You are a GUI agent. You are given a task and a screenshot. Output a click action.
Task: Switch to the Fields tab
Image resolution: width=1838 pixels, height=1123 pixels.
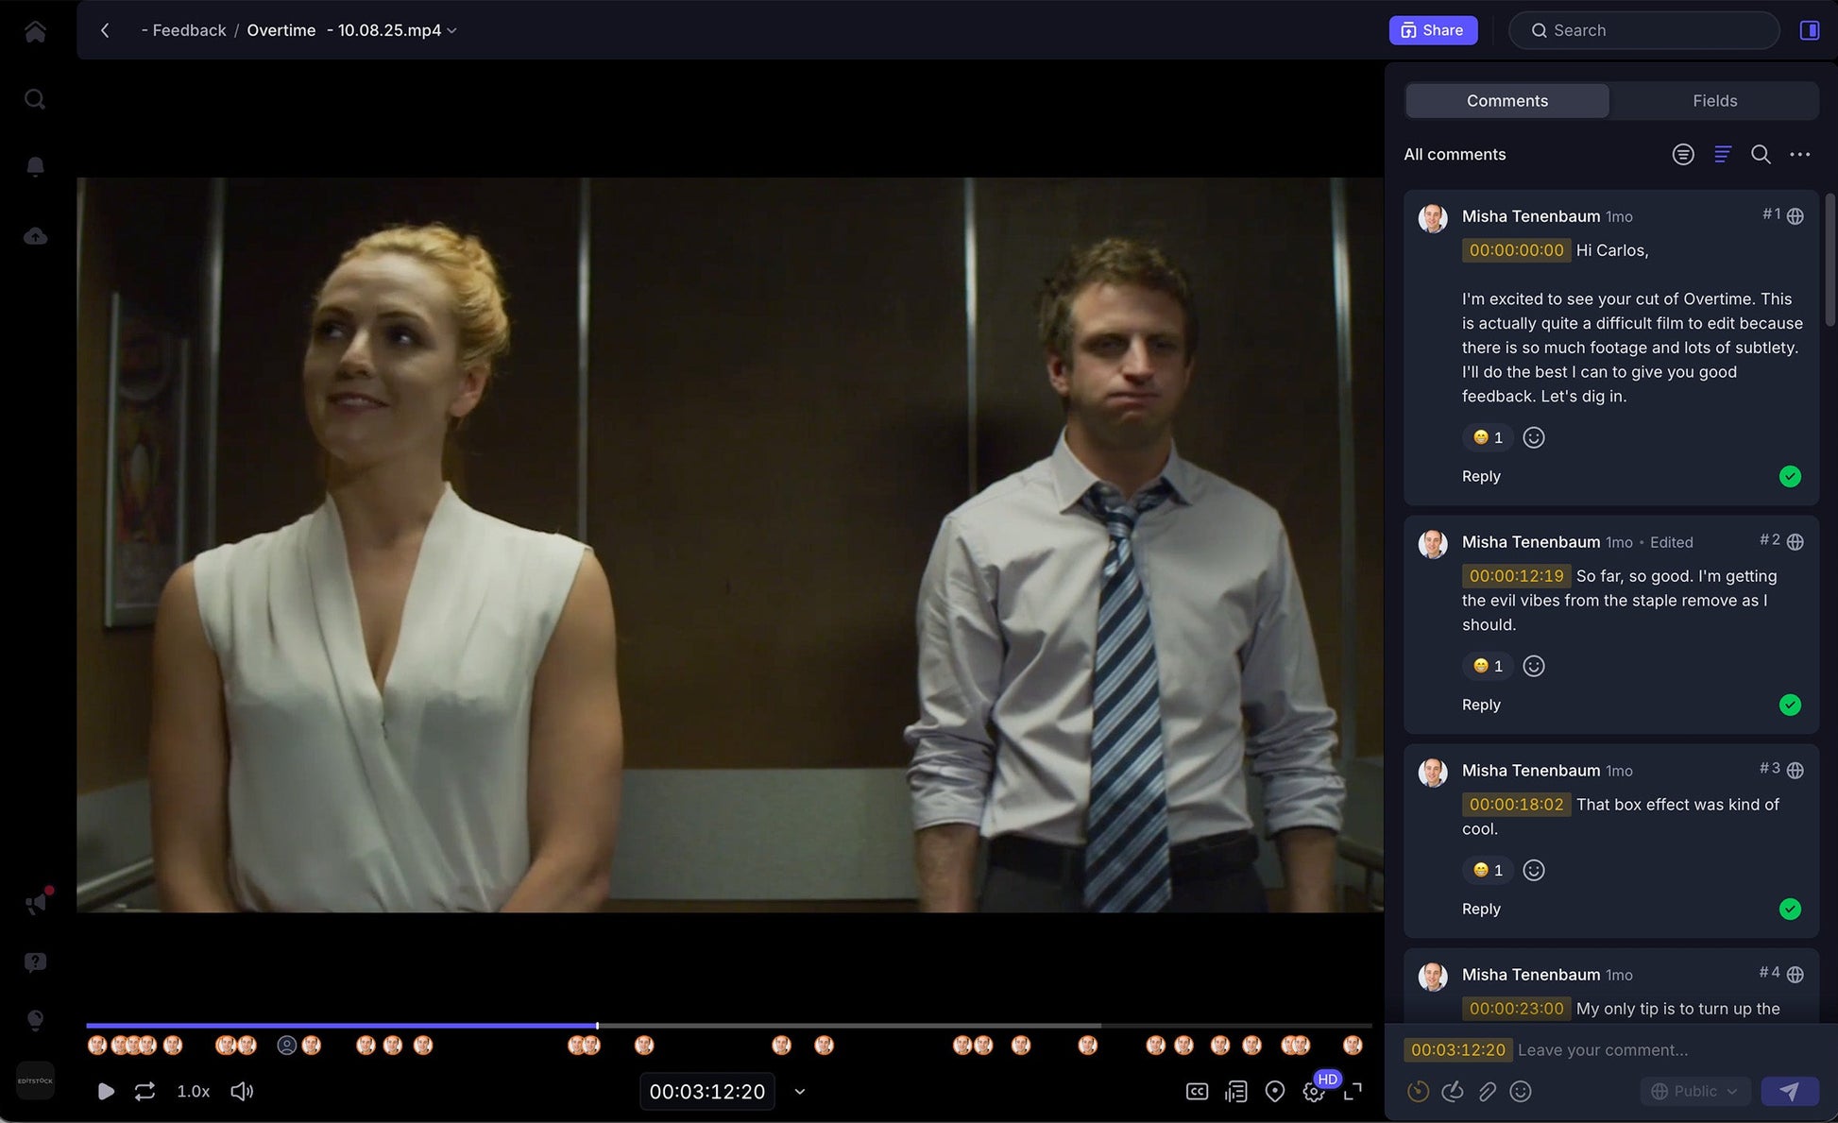pos(1714,100)
